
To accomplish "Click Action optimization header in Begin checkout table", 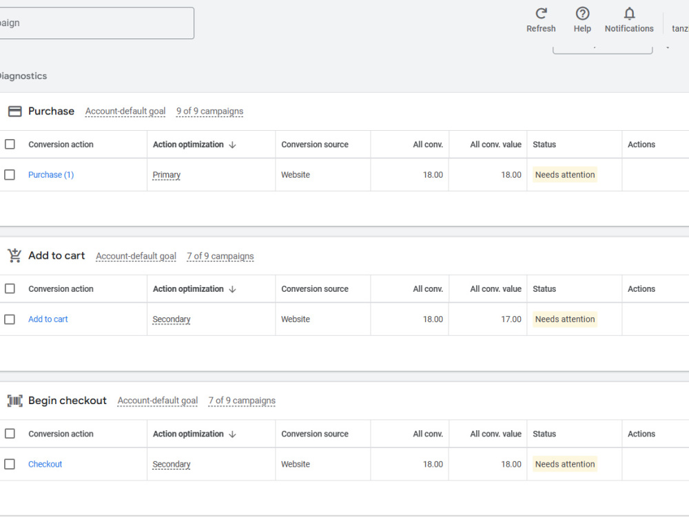I will coord(188,434).
